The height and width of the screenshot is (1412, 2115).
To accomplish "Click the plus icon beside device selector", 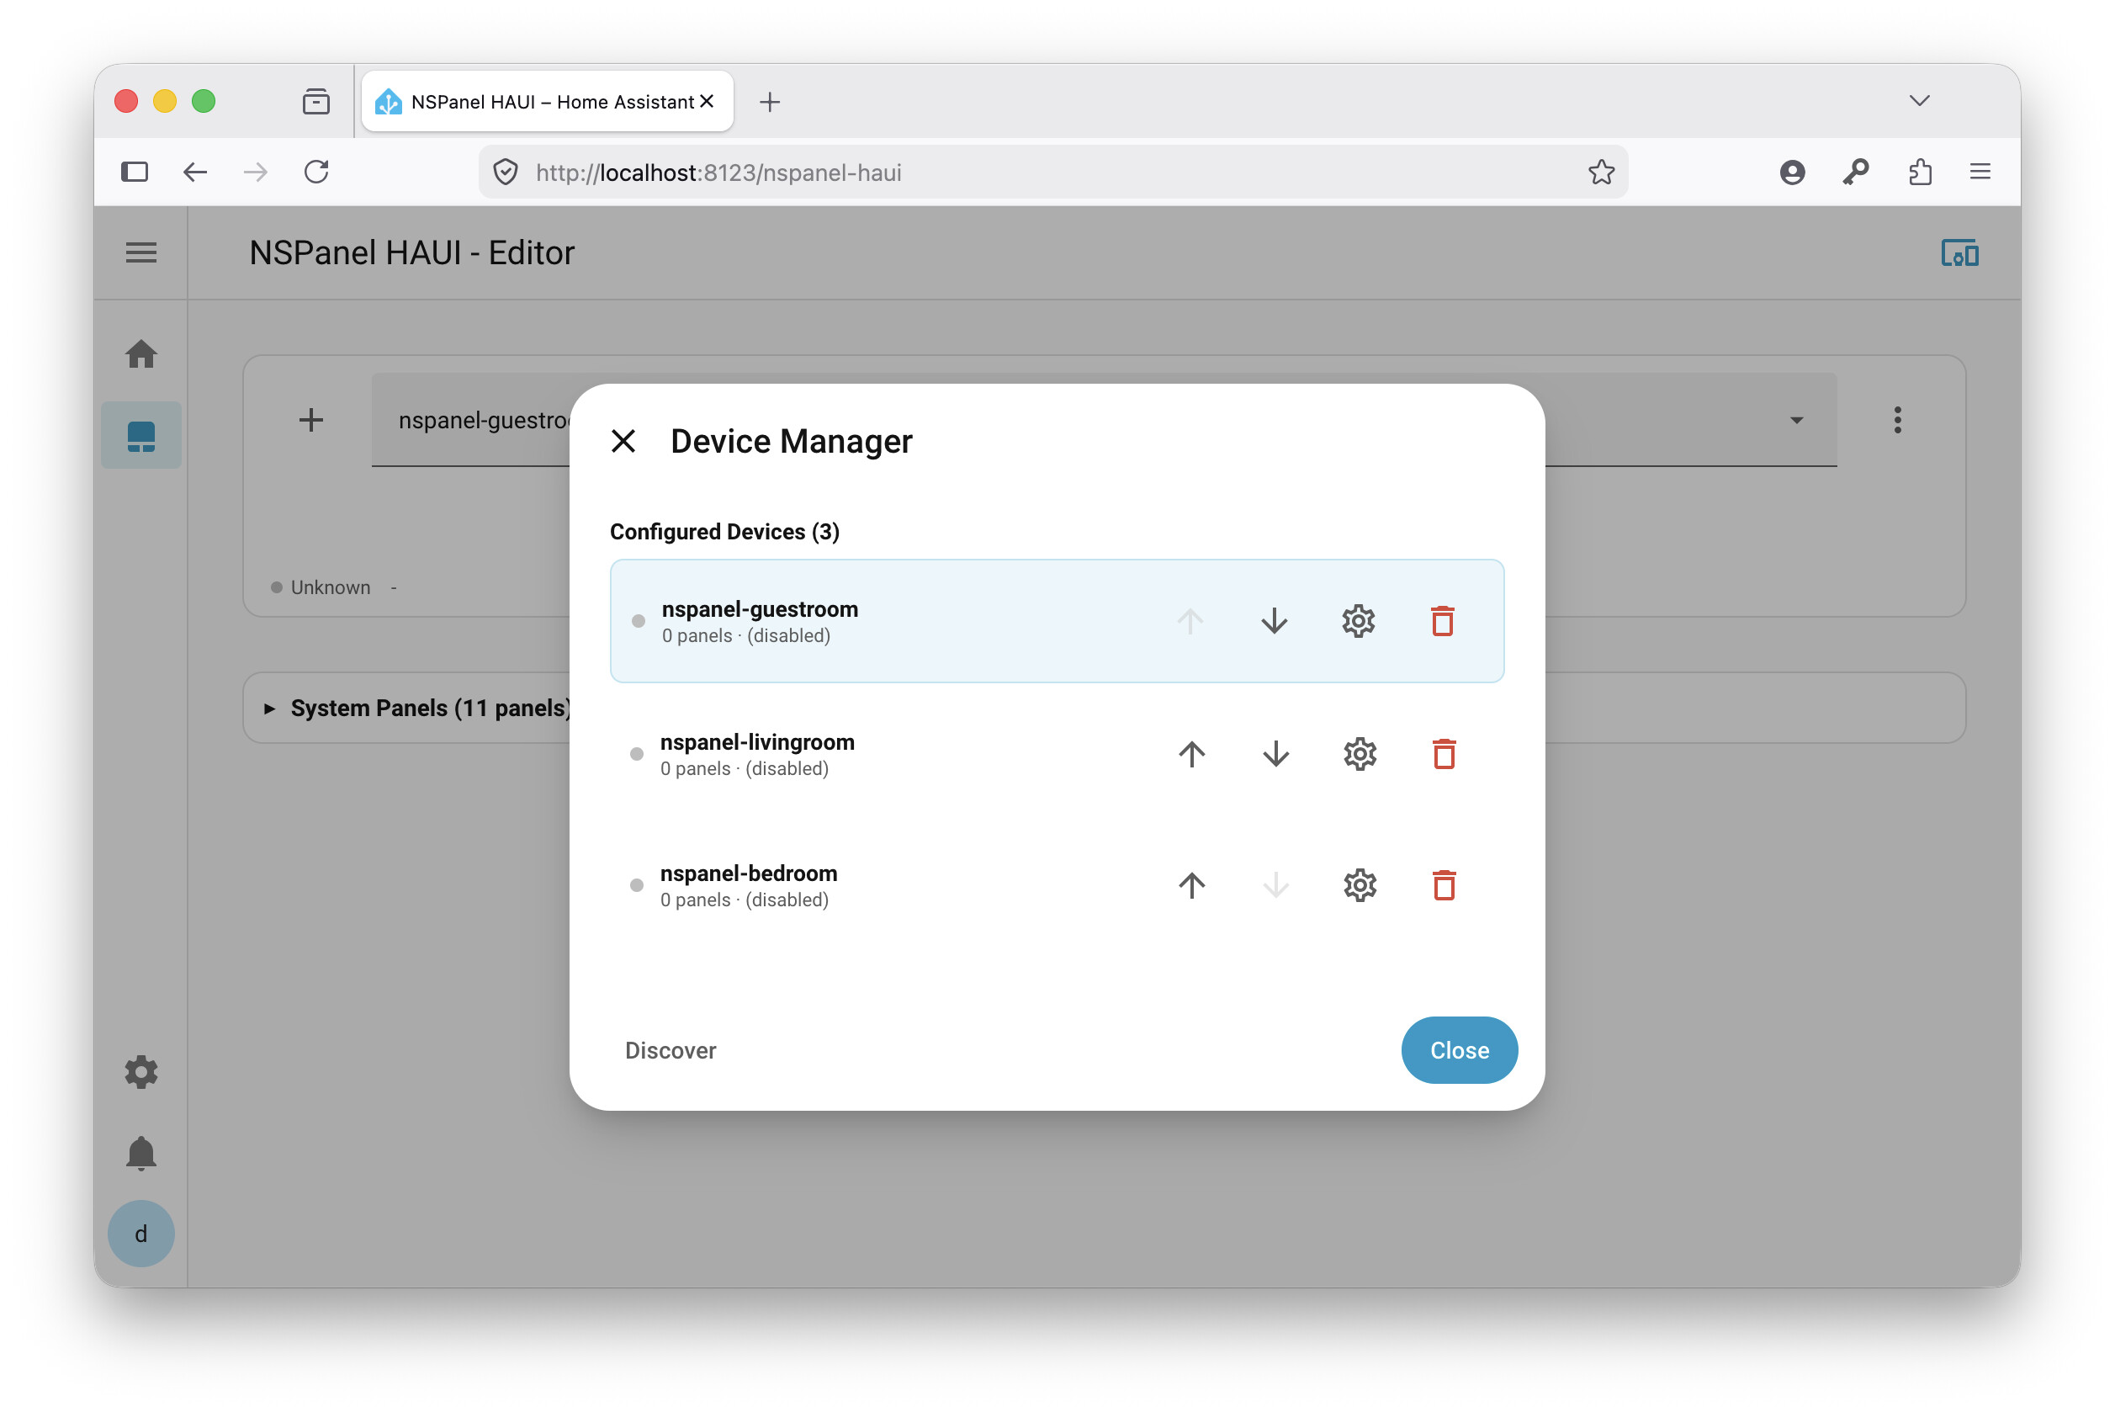I will tap(310, 420).
